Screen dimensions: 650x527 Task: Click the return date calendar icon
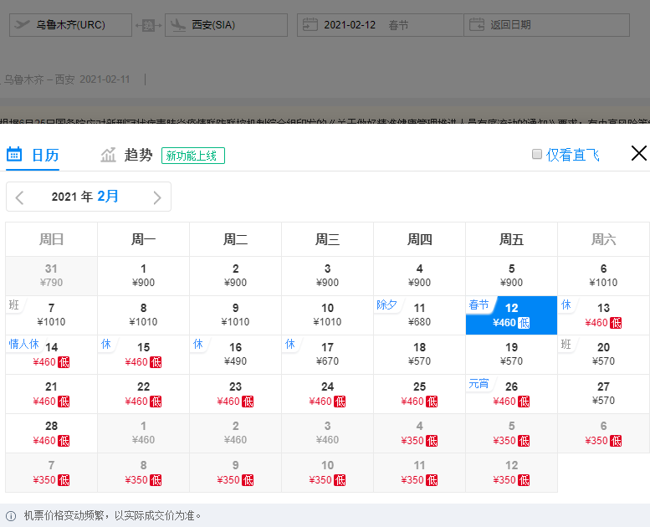tap(476, 25)
